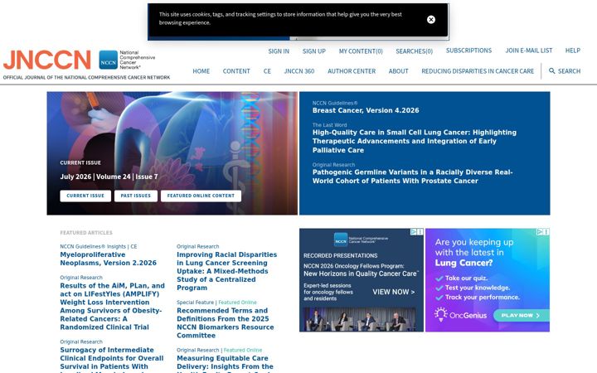Open AUTHOR CENTER menu
597x373 pixels.
click(x=352, y=70)
